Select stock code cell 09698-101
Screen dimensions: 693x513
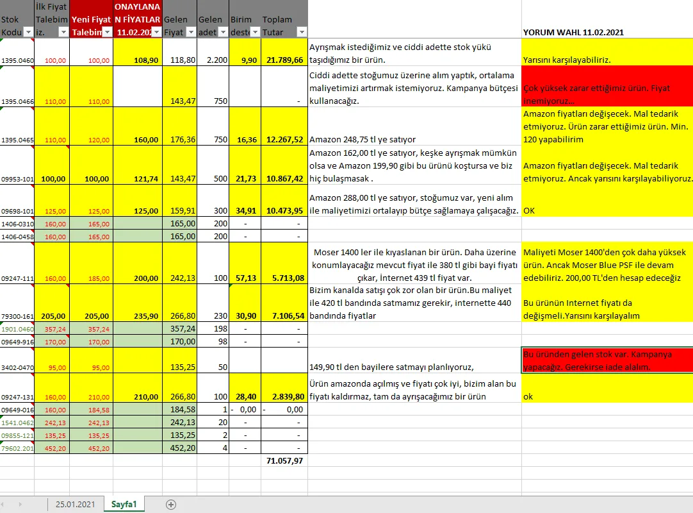pos(17,201)
